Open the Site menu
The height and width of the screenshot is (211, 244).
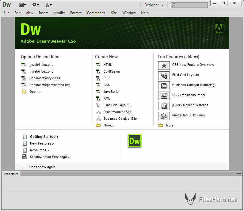[114, 13]
